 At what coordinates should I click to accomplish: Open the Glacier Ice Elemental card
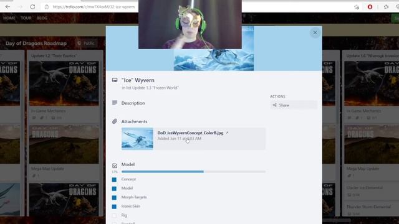(372, 190)
